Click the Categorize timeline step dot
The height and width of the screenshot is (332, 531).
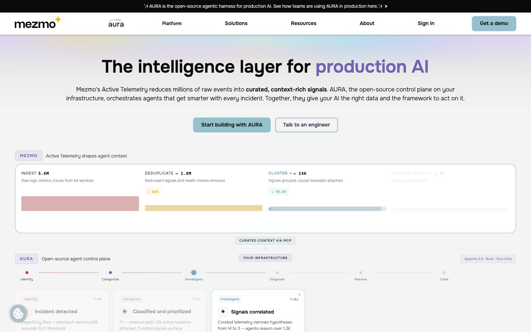110,273
